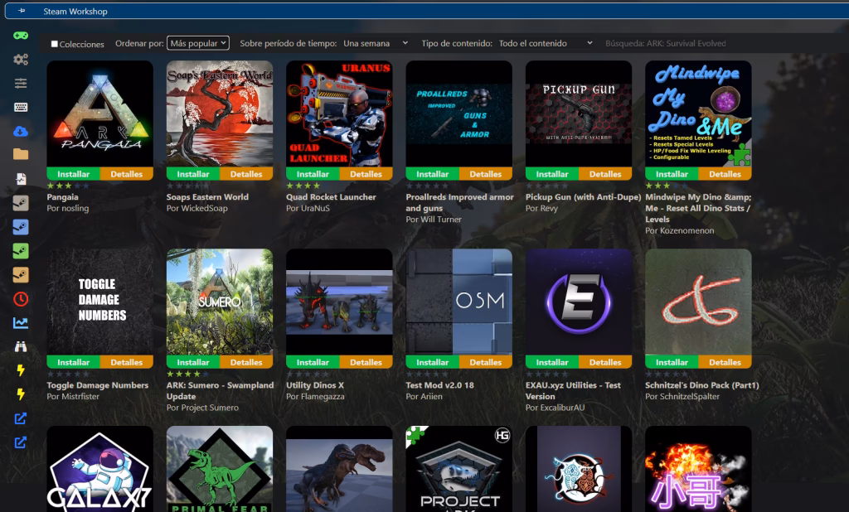Viewport: 849px width, 512px height.
Task: Install EXAU.xyz Utilities Test Version
Action: click(551, 362)
